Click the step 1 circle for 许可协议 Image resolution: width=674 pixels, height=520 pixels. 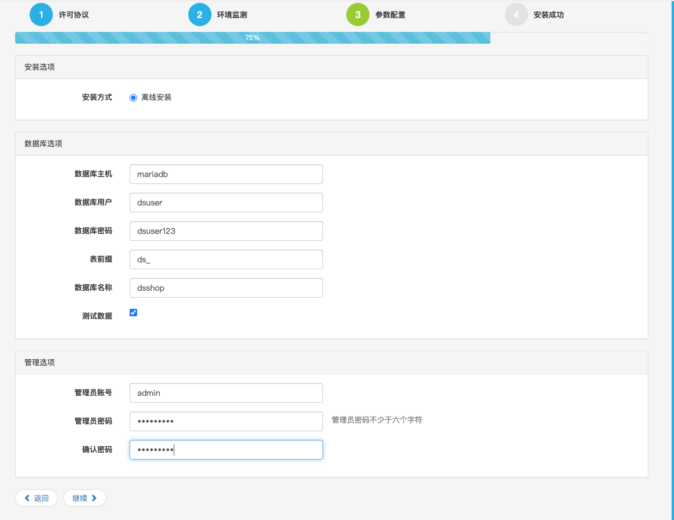click(x=41, y=15)
